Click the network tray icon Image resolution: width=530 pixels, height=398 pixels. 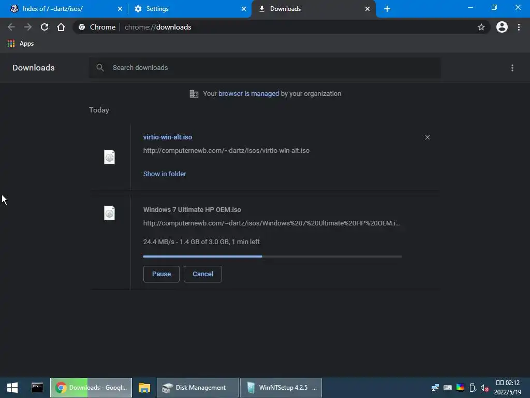coord(435,388)
